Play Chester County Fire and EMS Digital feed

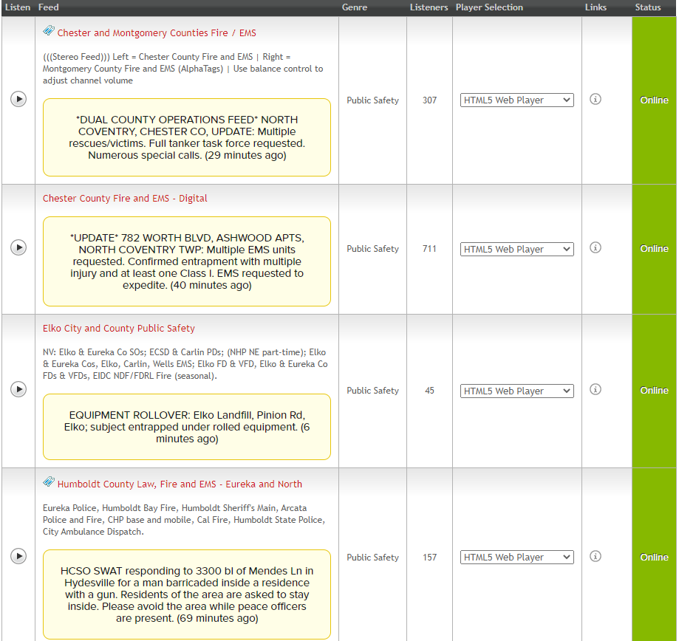click(18, 247)
